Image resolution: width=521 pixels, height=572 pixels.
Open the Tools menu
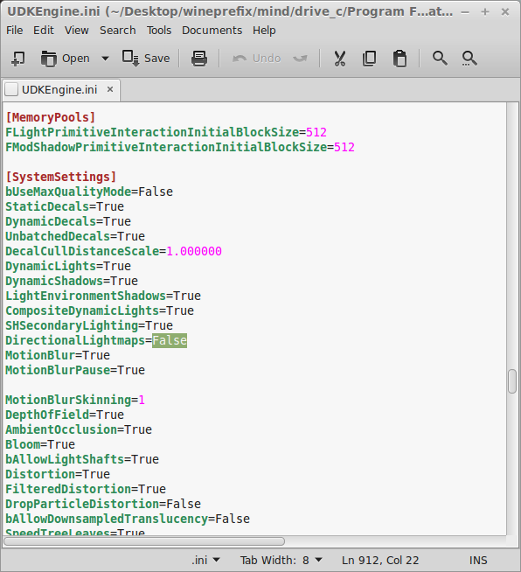coord(159,31)
